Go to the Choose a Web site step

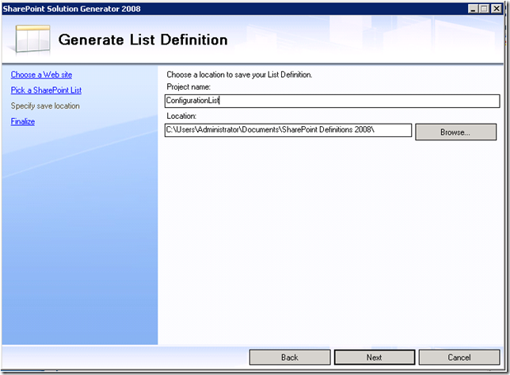[41, 75]
